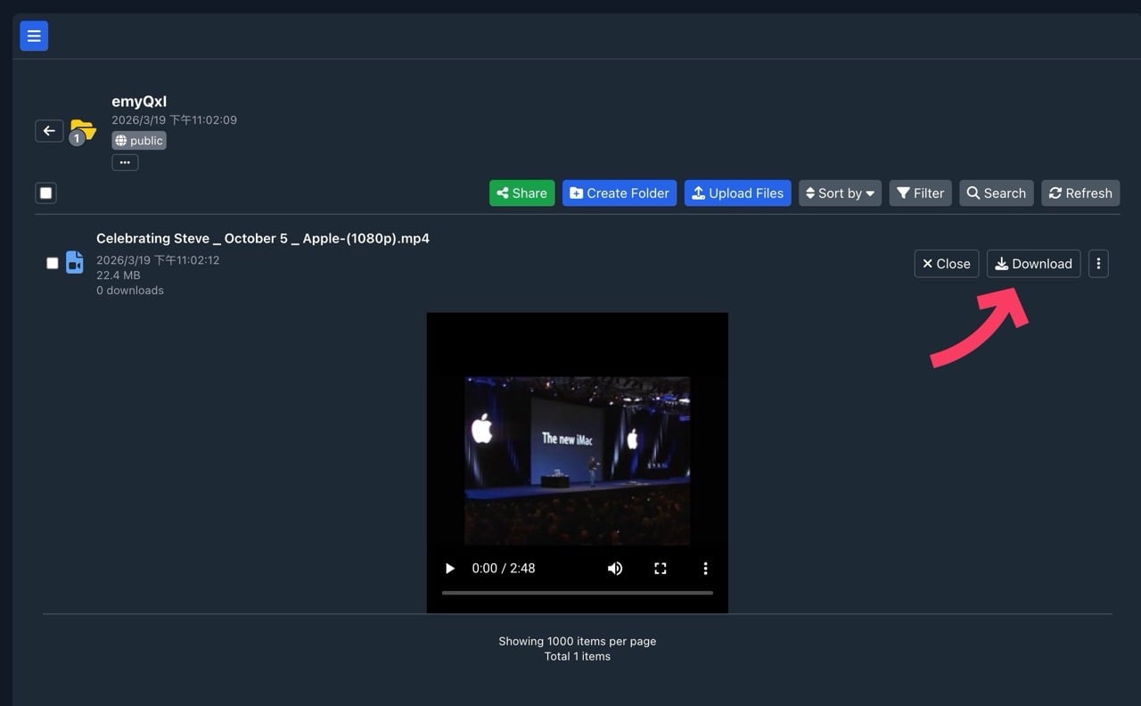Toggle the select all checkbox

46,193
